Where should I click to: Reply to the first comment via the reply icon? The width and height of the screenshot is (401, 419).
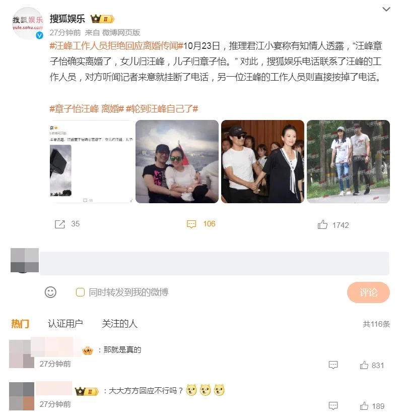333,365
